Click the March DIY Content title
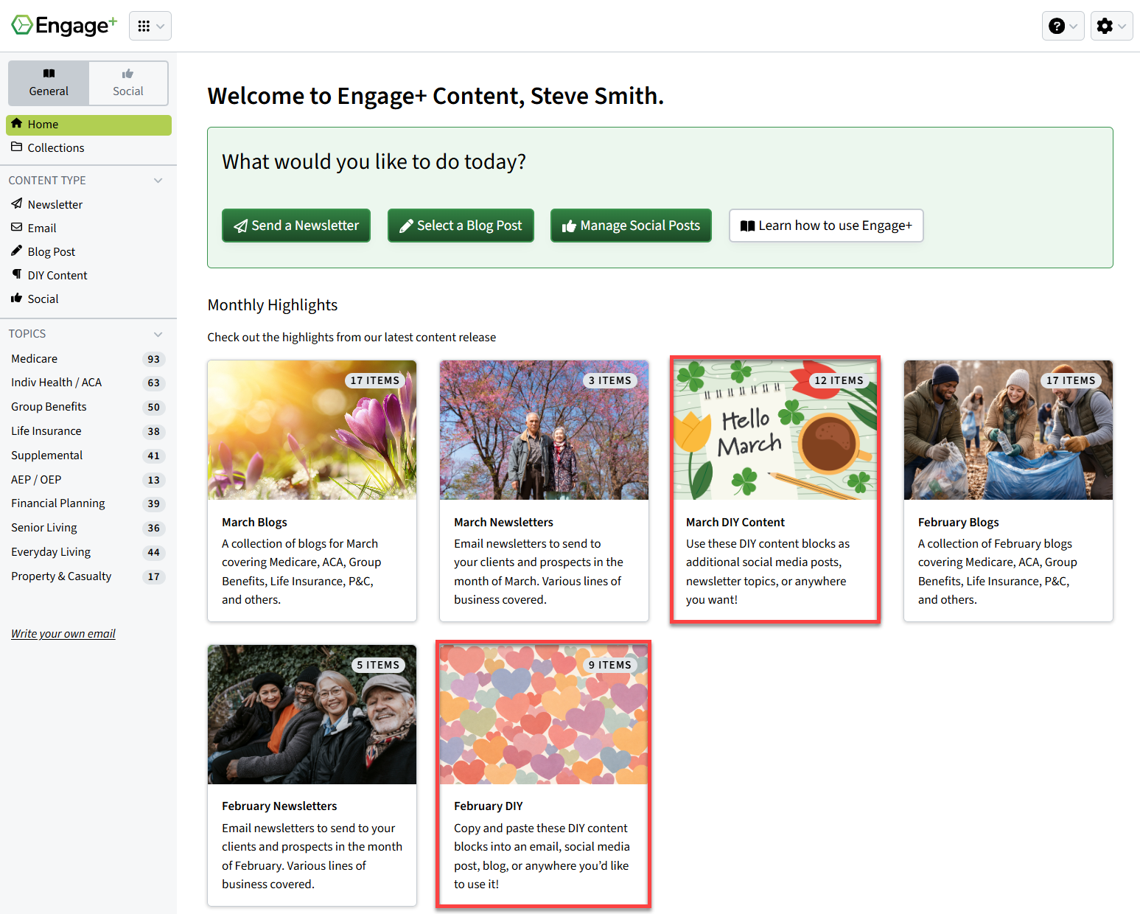Screen dimensions: 1140x914 tap(735, 522)
